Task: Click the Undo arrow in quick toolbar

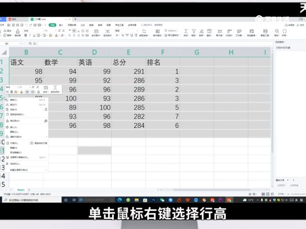Action: tap(26, 25)
